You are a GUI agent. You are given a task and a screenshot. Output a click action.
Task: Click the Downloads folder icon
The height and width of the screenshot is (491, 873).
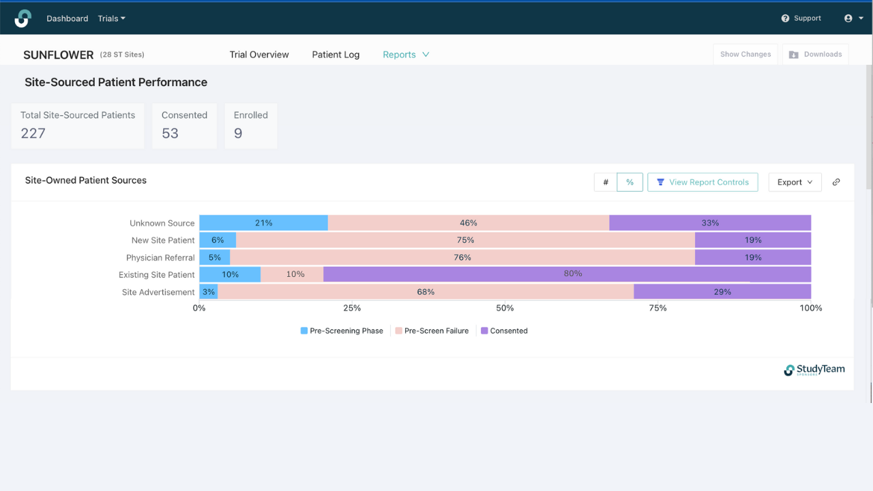tap(794, 55)
